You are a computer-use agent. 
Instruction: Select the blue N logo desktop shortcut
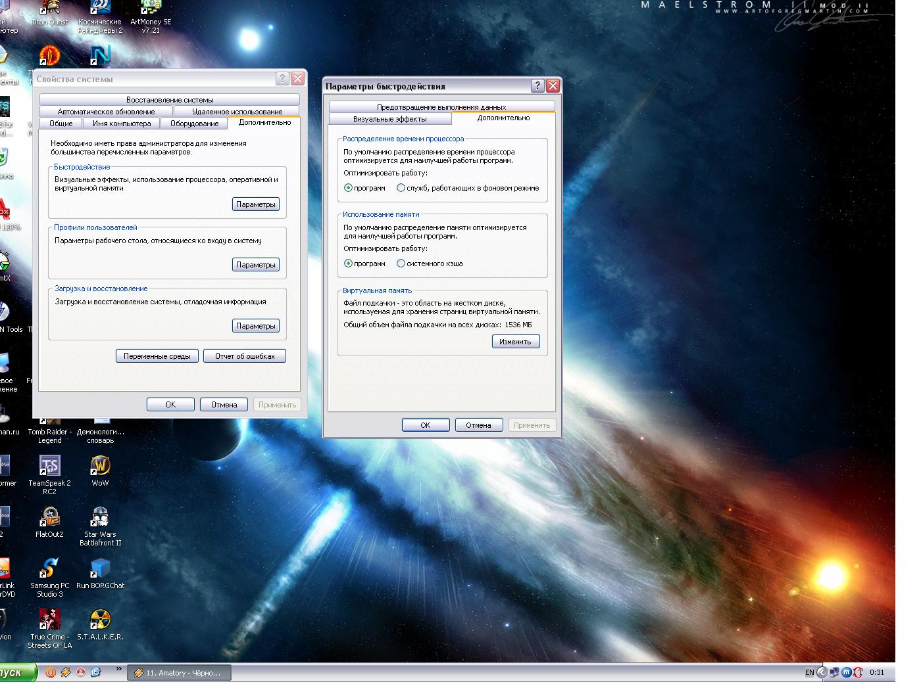tap(100, 55)
